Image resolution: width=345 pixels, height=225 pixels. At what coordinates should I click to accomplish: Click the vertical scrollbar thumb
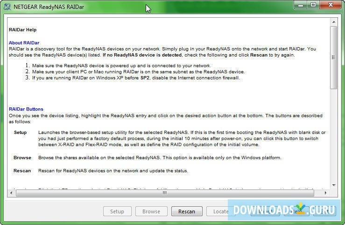333,57
